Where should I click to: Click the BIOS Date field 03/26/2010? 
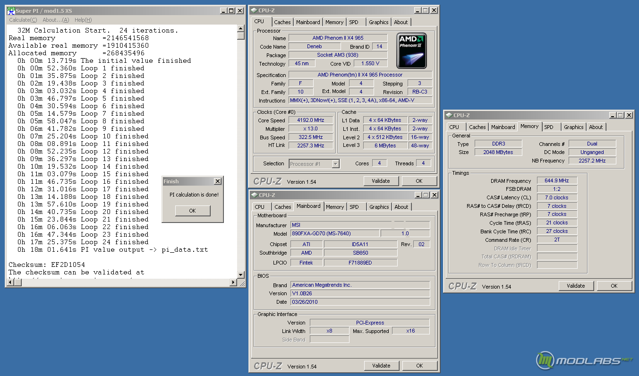point(360,302)
